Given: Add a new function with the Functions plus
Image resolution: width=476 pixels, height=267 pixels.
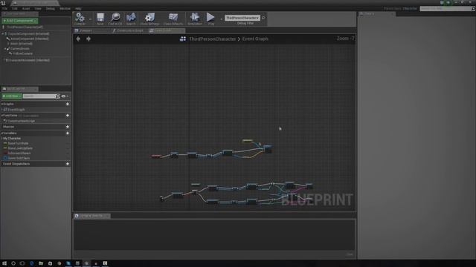Looking at the screenshot, I should tap(68, 116).
